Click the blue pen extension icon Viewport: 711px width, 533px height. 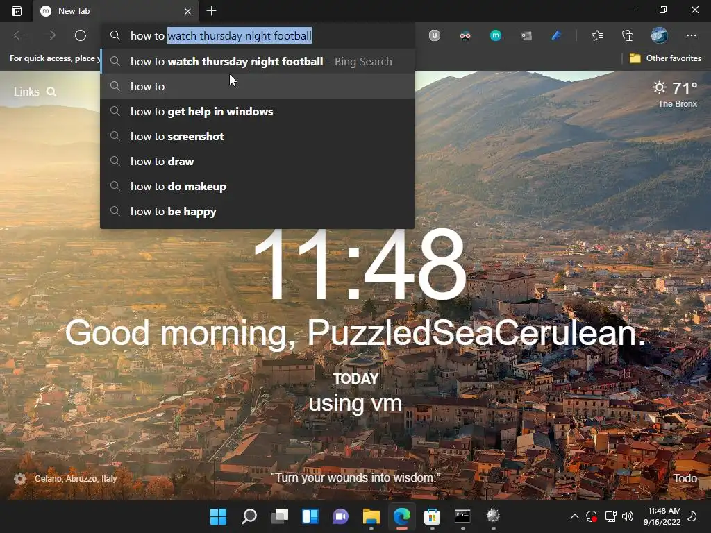(x=556, y=35)
